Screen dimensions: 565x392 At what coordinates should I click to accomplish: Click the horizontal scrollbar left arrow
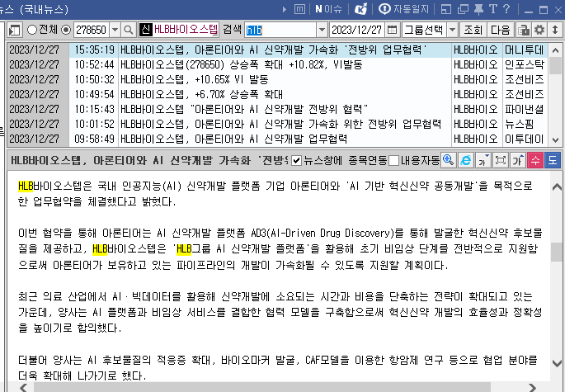click(x=24, y=387)
